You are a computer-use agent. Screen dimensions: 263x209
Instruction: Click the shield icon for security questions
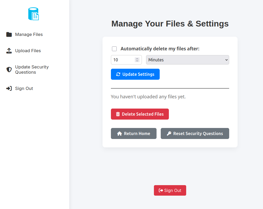point(9,69)
